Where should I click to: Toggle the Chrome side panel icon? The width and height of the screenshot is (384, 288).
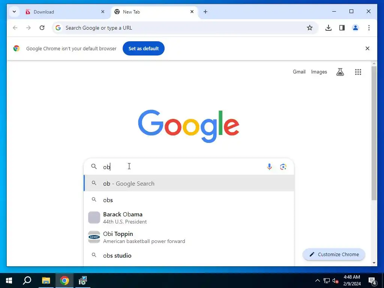(x=342, y=28)
